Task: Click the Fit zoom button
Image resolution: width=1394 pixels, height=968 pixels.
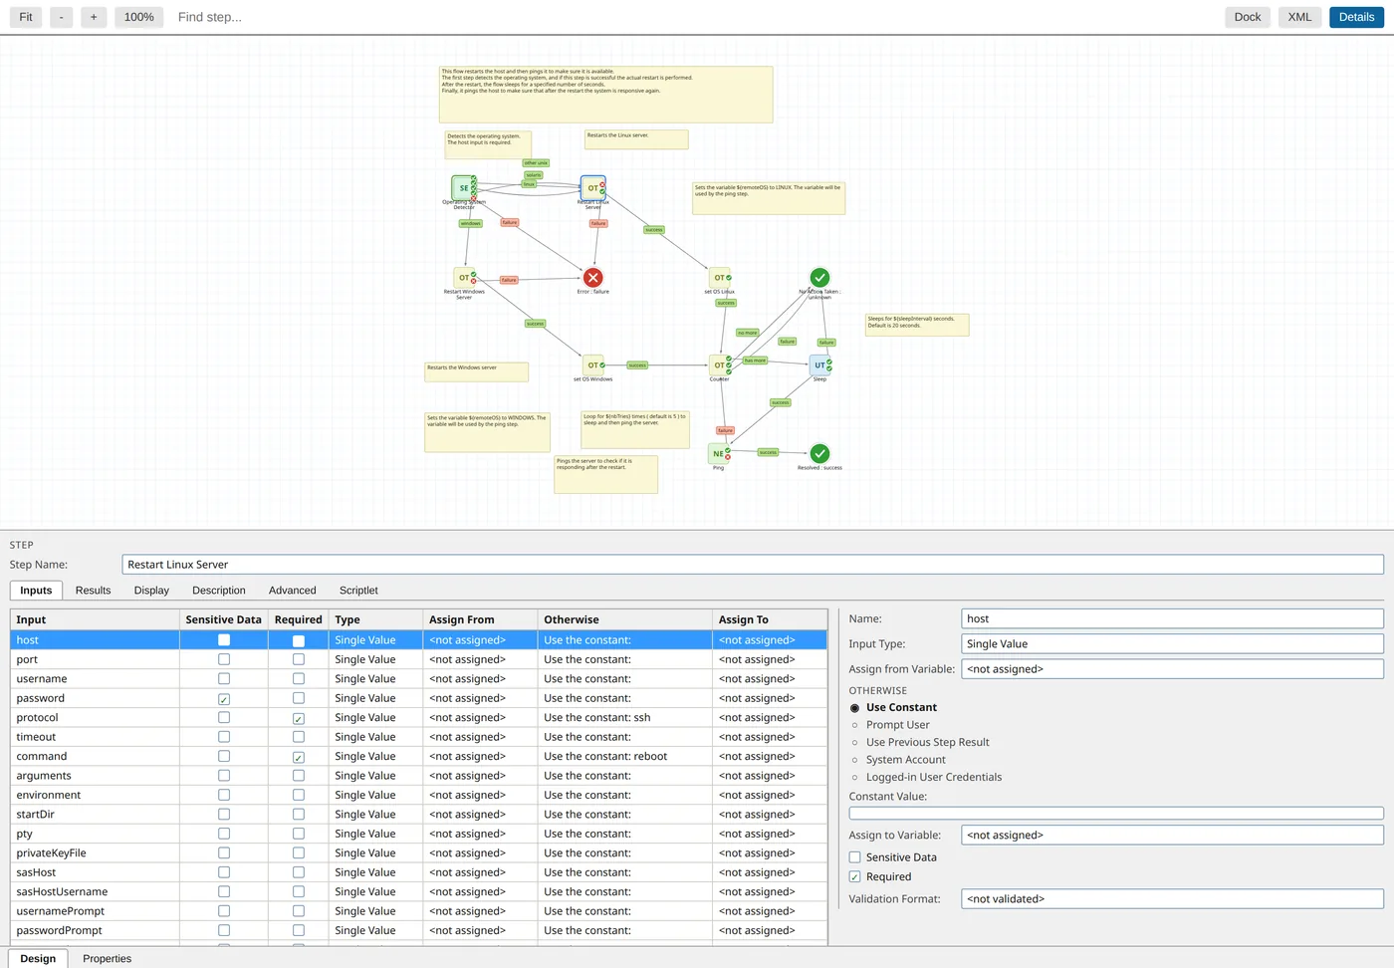Action: point(26,17)
